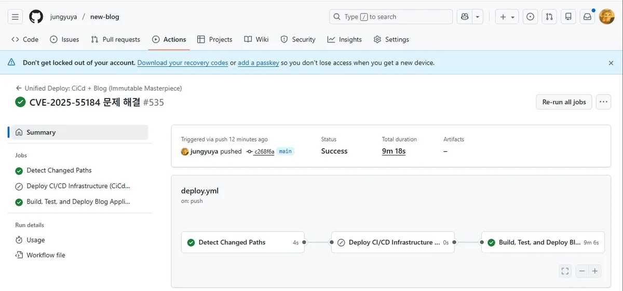Open the three-dot workflow options menu
623x291 pixels.
603,102
